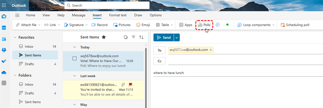Click the Cc button

pyautogui.click(x=160, y=61)
